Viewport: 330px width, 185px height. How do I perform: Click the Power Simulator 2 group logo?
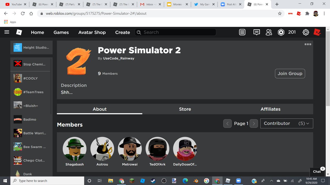(x=78, y=61)
